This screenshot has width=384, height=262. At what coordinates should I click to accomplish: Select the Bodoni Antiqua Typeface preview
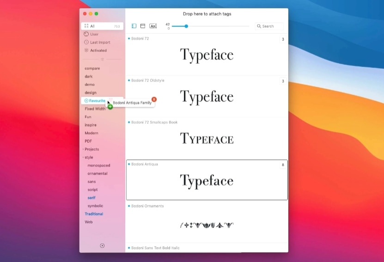[207, 181]
